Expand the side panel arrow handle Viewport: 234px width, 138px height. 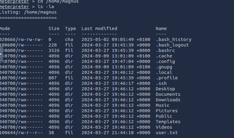pyautogui.click(x=1, y=54)
